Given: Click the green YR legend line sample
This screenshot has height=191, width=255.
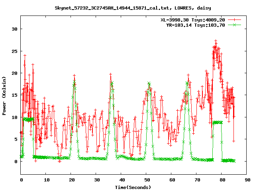Looking at the screenshot, I should click(234, 25).
